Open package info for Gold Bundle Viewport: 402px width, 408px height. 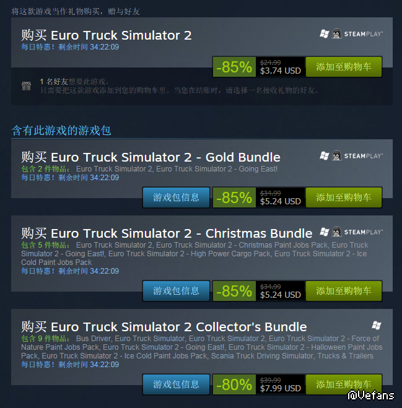coord(177,197)
